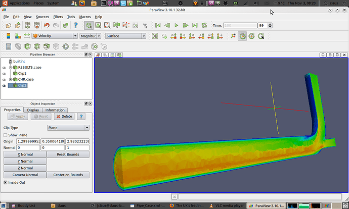Click the Calculator filter icon
This screenshot has width=349, height=209.
(8, 46)
